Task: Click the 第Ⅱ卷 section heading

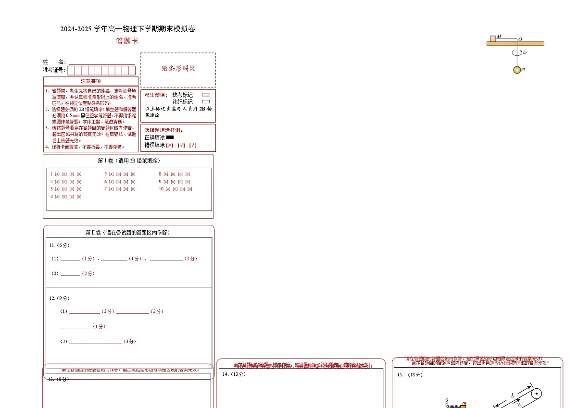Action: (127, 233)
